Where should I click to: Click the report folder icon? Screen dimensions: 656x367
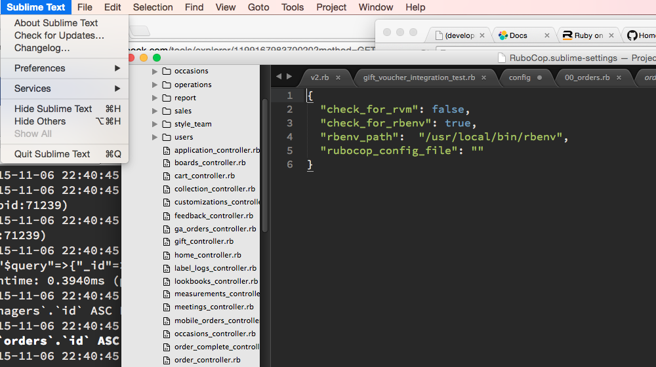point(167,98)
